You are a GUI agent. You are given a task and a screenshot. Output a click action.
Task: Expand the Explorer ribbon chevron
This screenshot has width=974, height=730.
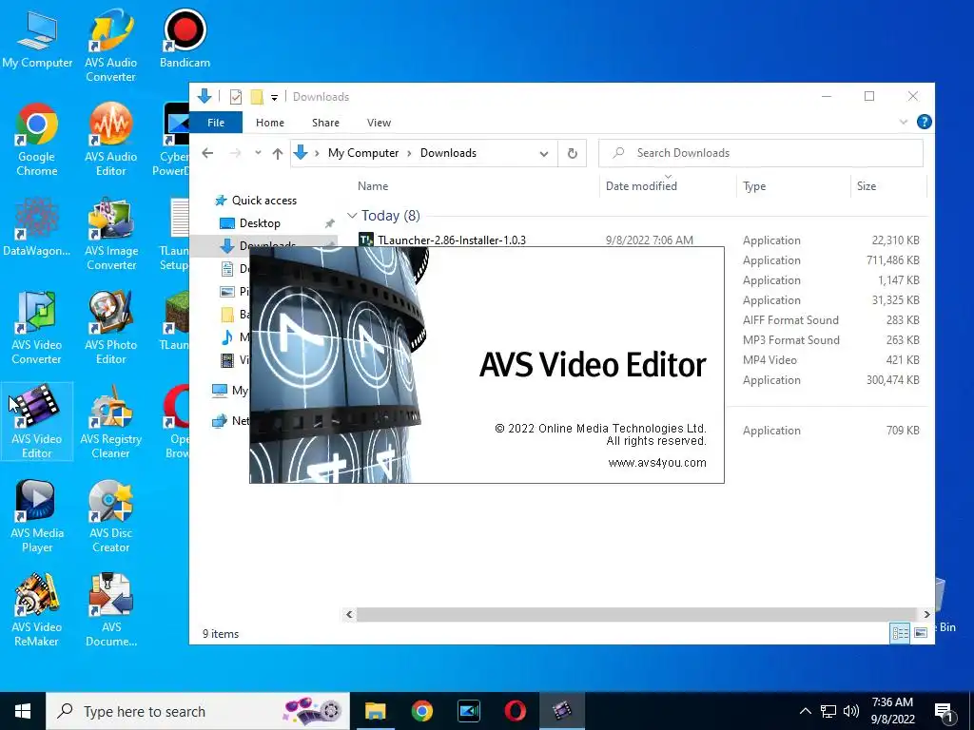tap(904, 123)
